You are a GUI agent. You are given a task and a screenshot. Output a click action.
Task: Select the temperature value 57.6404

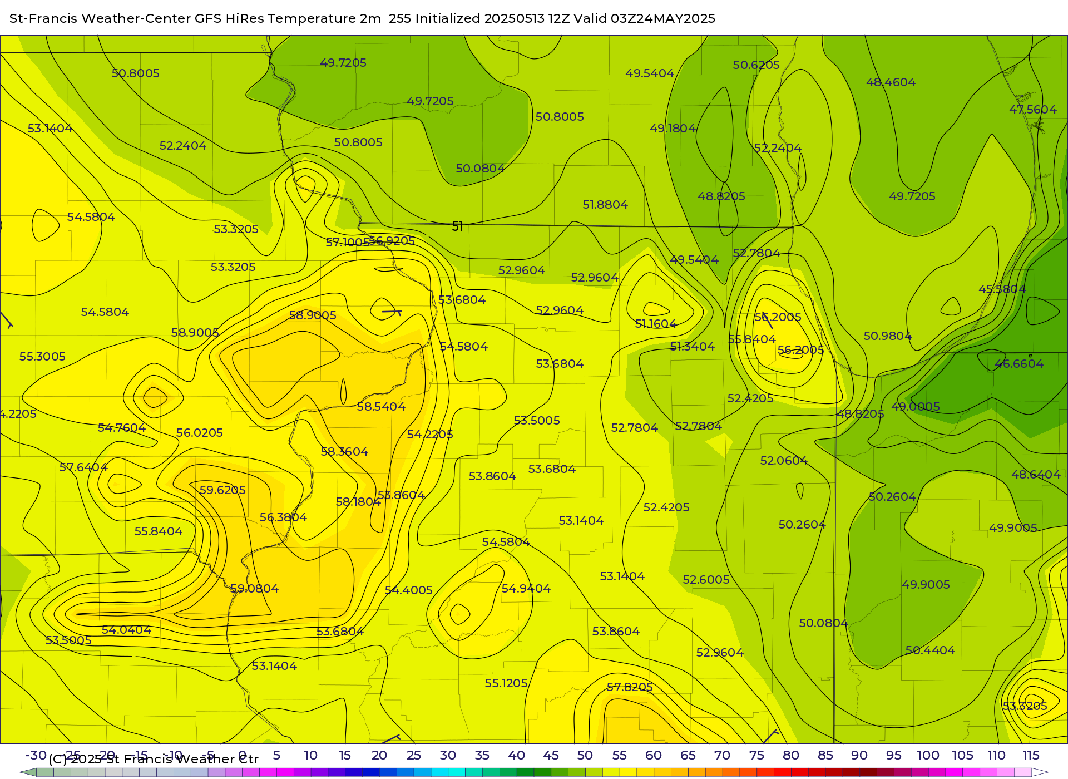[83, 467]
